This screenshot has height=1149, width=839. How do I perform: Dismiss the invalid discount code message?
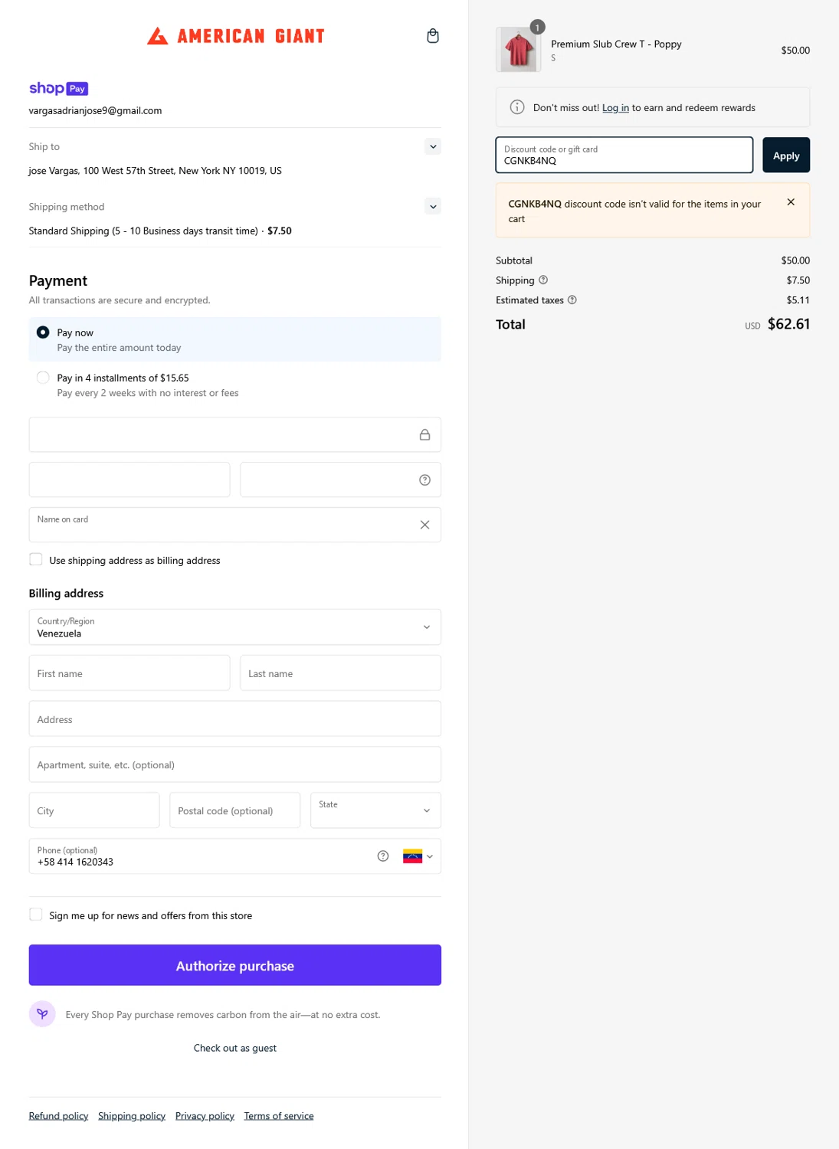(x=791, y=202)
